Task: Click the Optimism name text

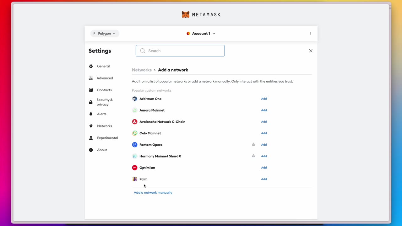Action: (x=147, y=168)
